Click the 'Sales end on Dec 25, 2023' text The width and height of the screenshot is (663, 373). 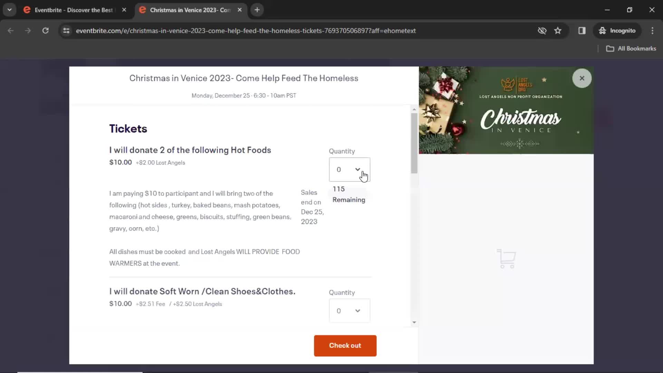click(312, 207)
